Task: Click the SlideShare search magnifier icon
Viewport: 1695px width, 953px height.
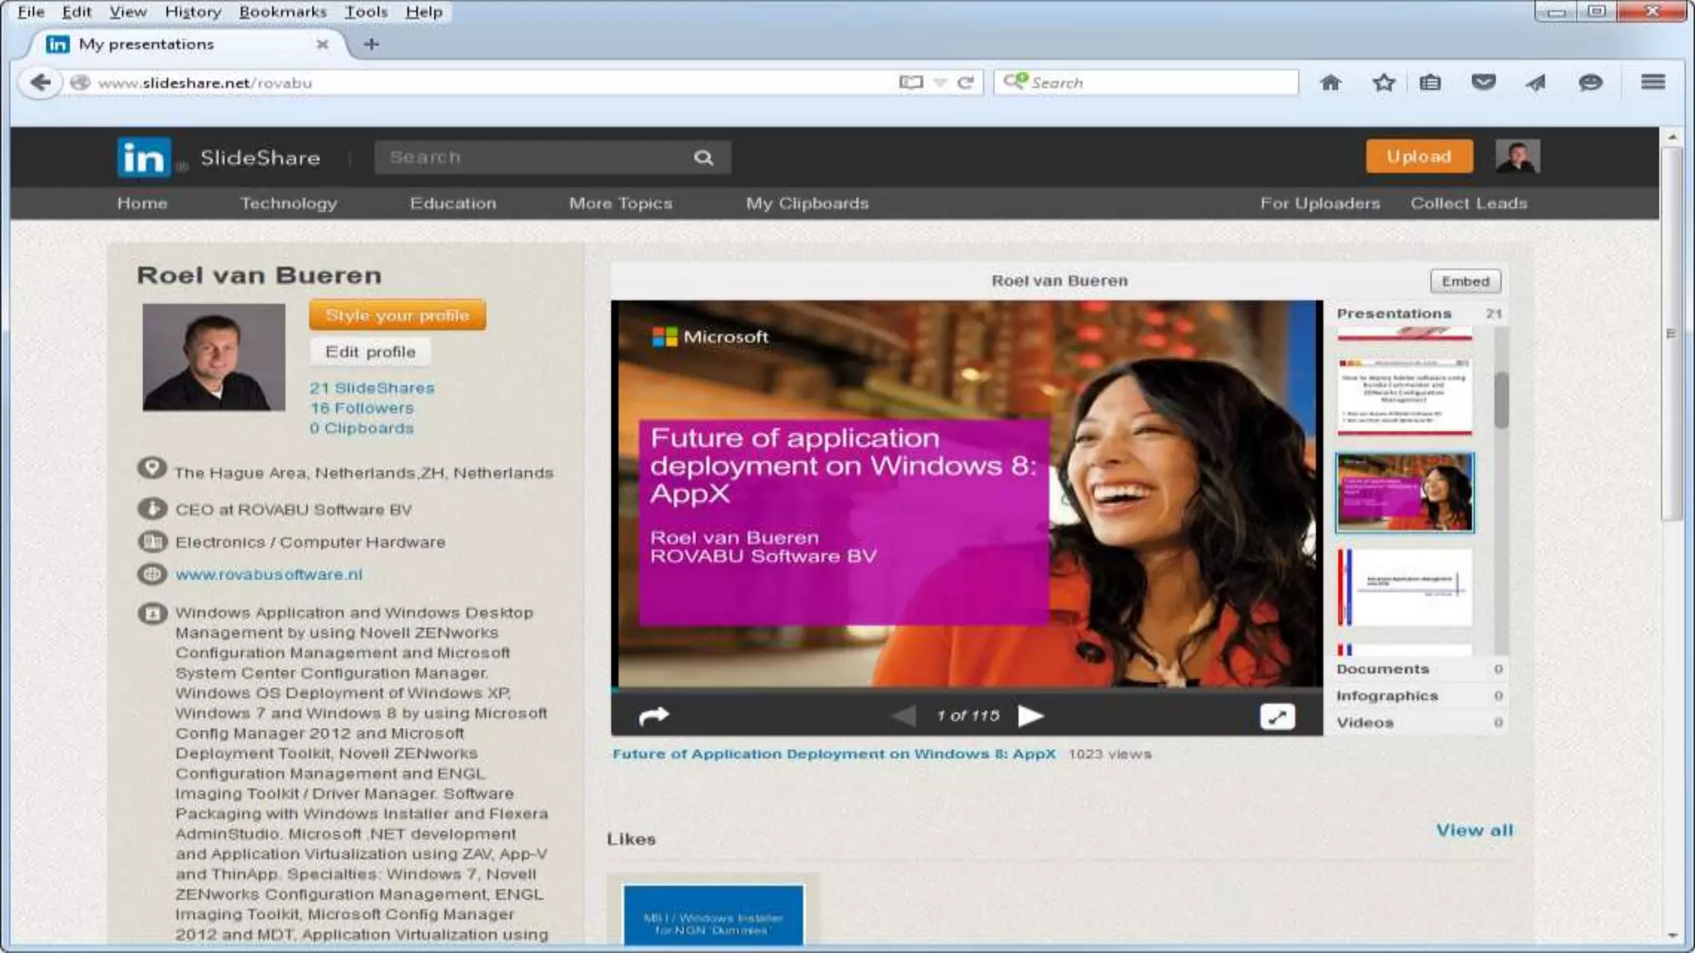Action: pos(703,157)
